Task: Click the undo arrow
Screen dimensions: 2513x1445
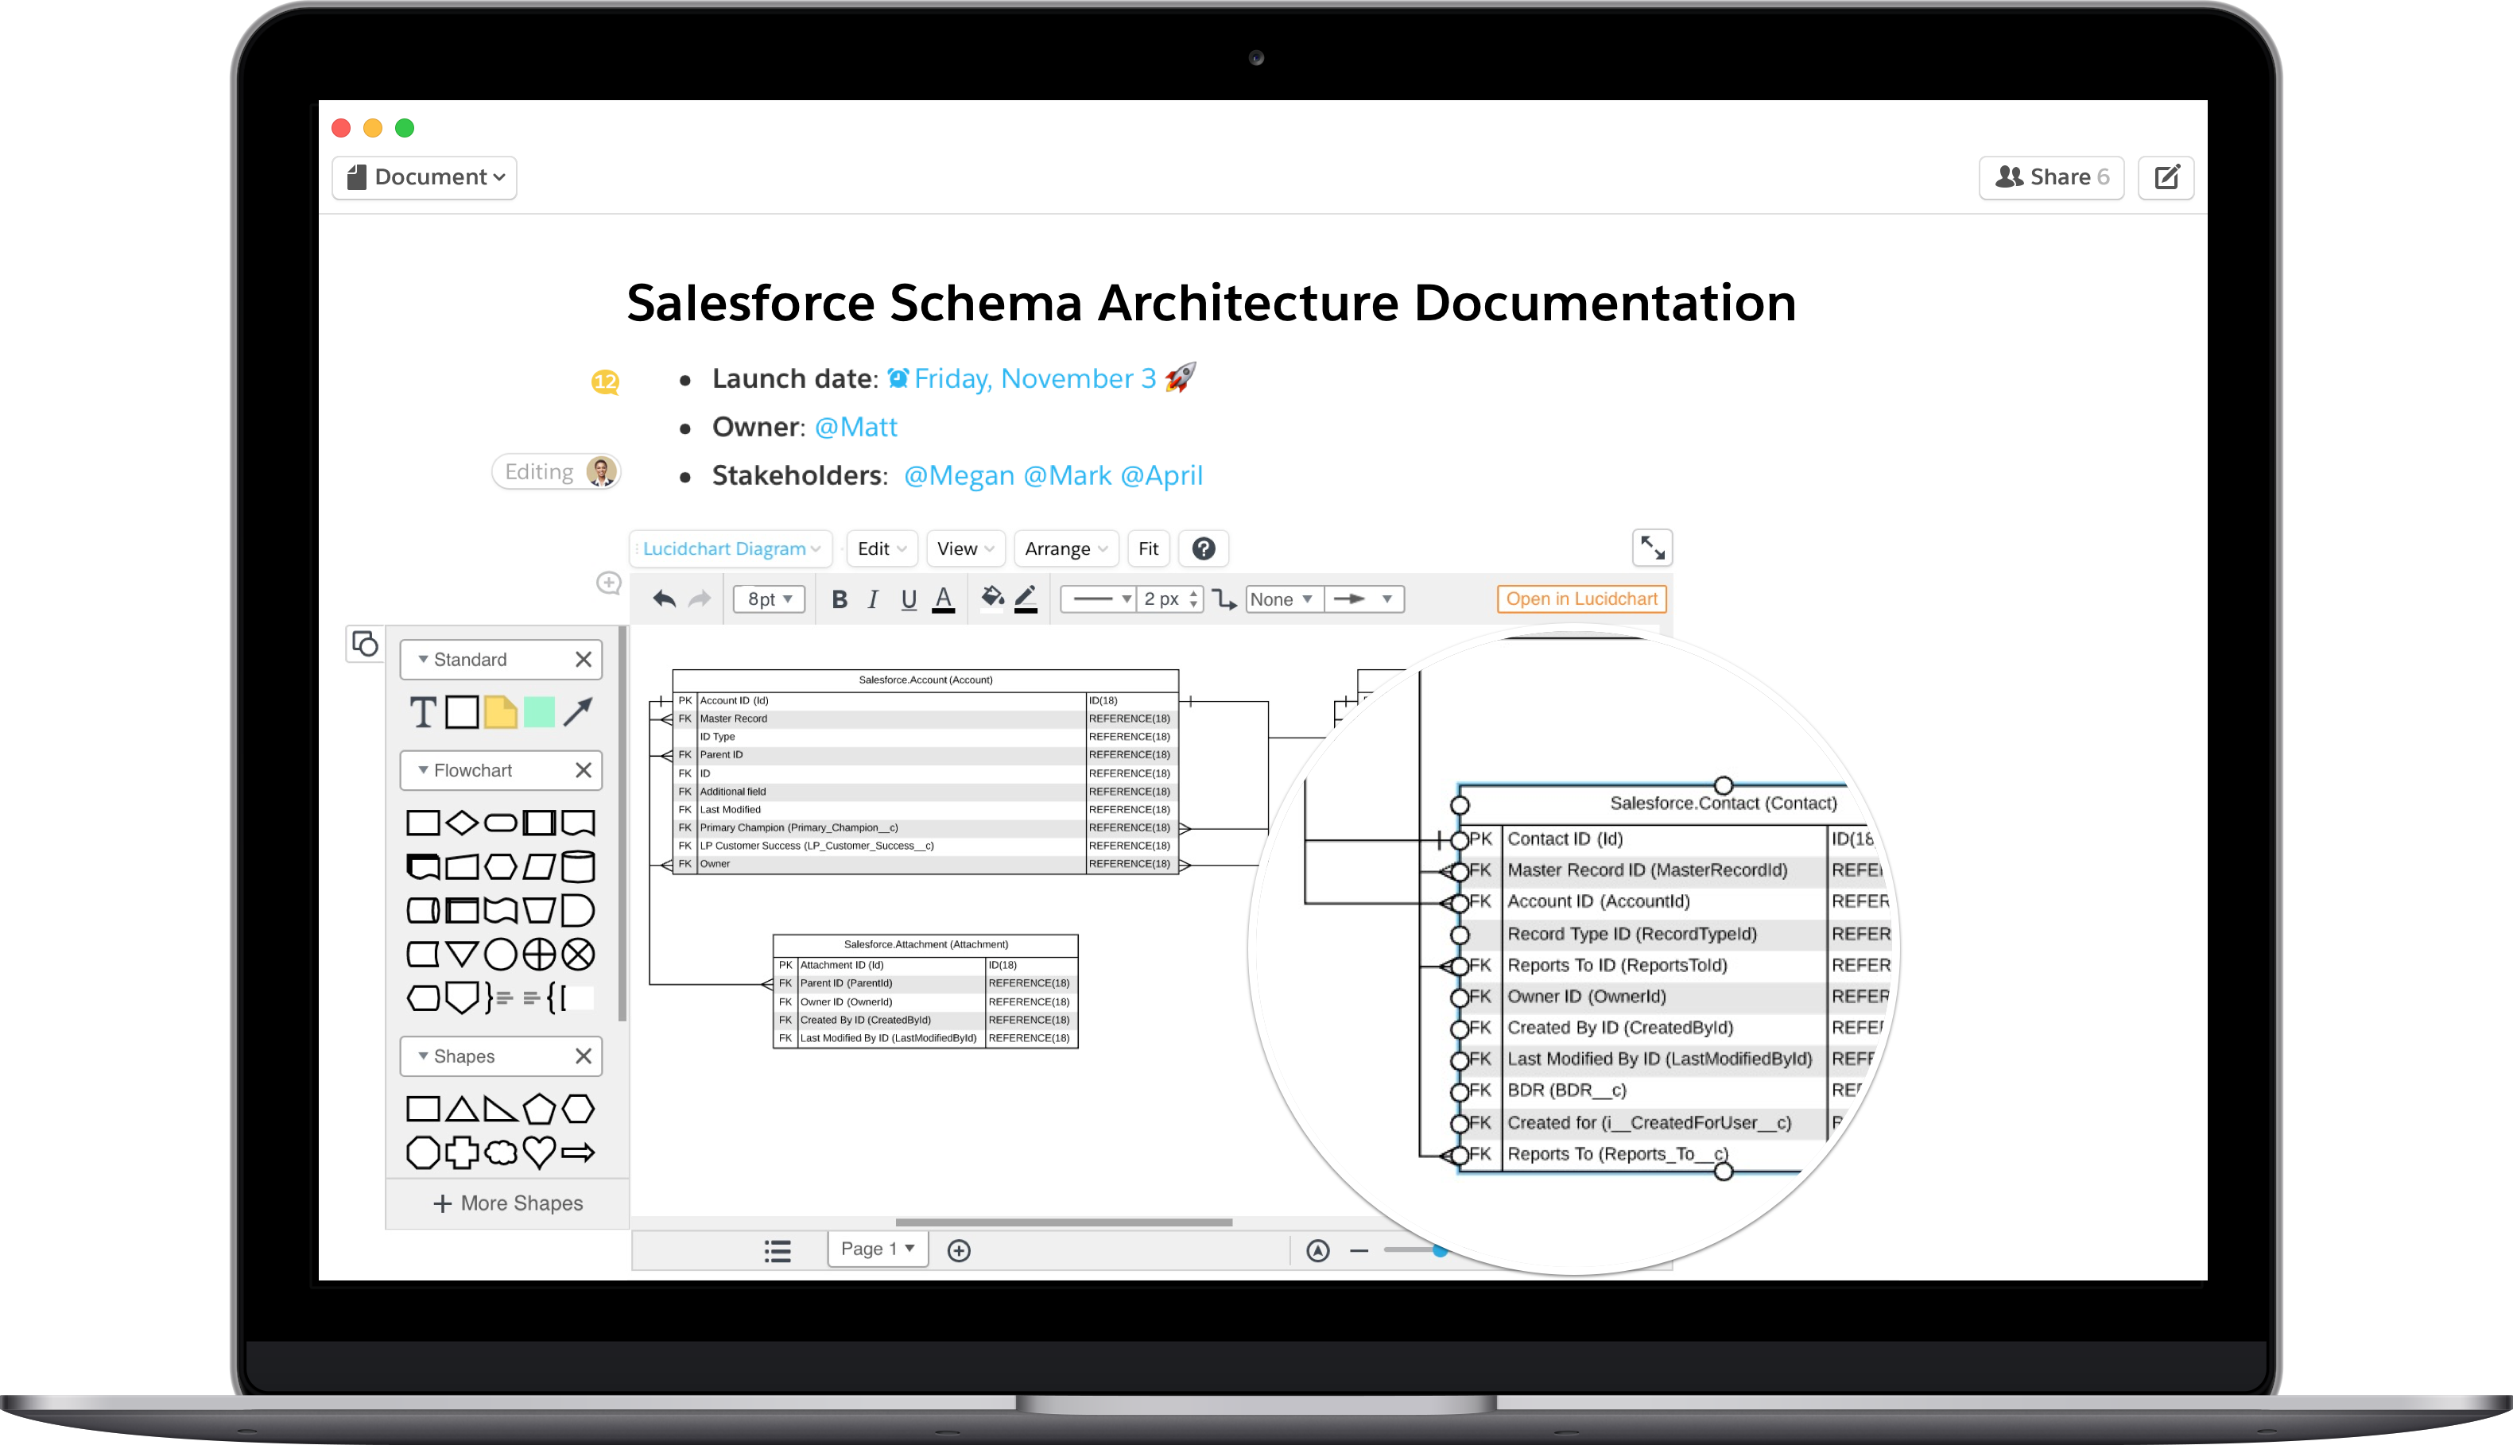Action: coord(664,599)
